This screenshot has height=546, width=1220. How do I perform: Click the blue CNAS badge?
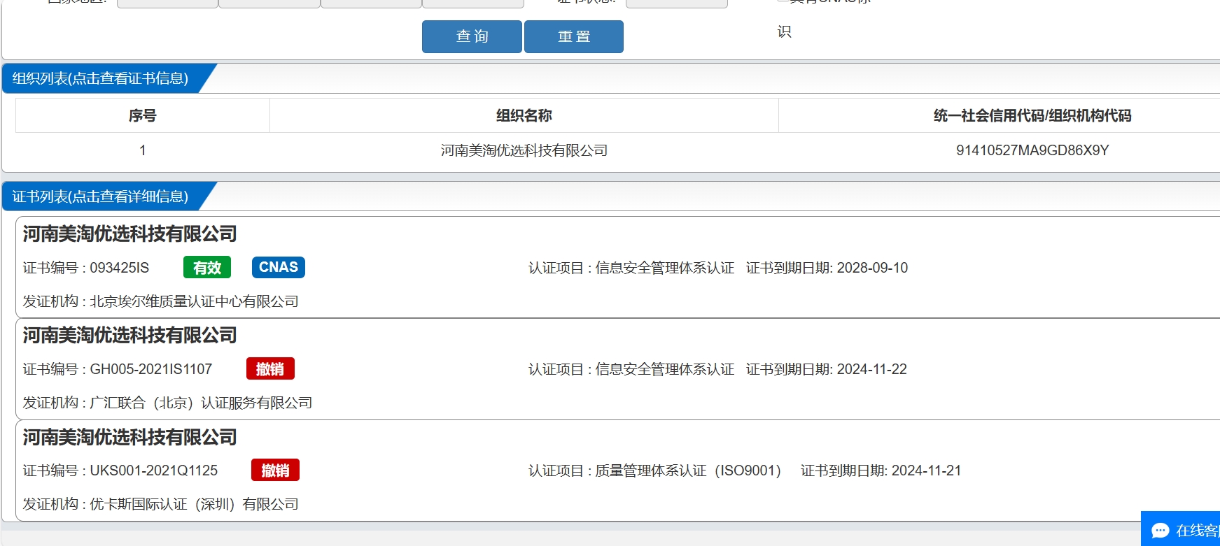point(279,267)
